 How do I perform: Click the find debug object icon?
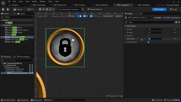83,9
